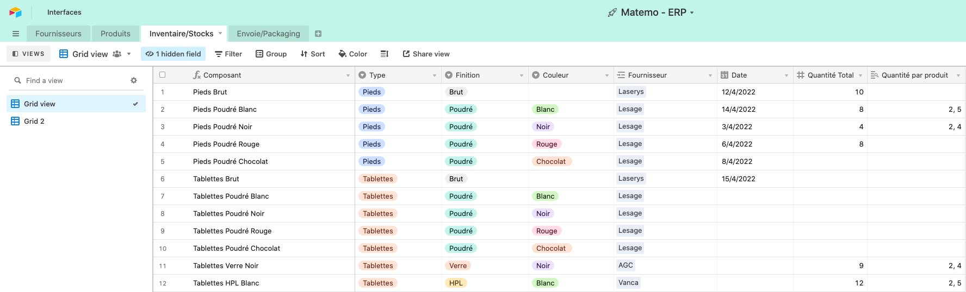The height and width of the screenshot is (292, 966).
Task: Click Pieds Poudré Chocolat cell
Action: tap(253, 161)
